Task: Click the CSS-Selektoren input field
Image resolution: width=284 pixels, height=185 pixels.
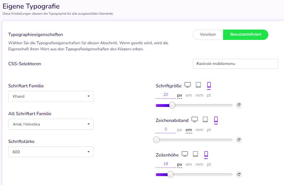Action: [236, 64]
